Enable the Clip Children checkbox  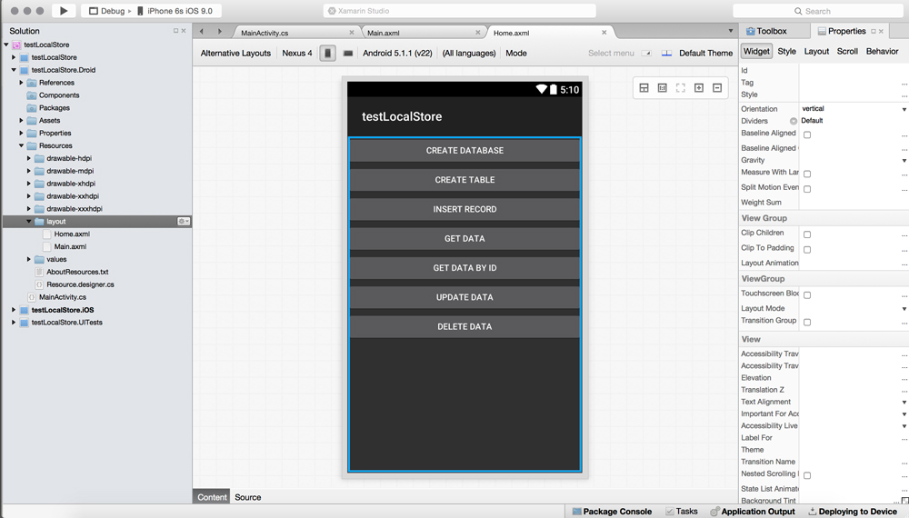807,234
